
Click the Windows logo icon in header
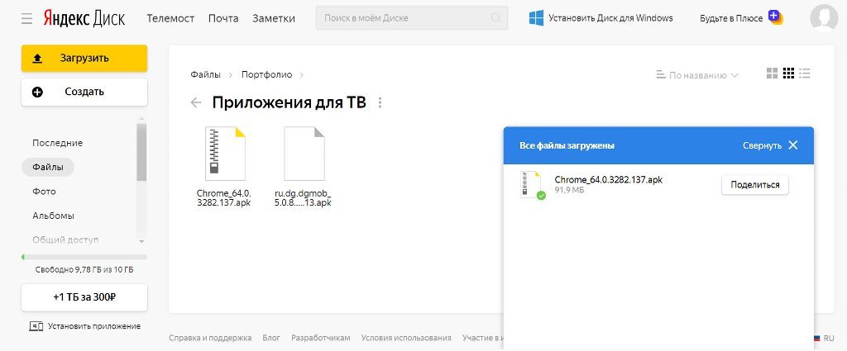click(536, 18)
